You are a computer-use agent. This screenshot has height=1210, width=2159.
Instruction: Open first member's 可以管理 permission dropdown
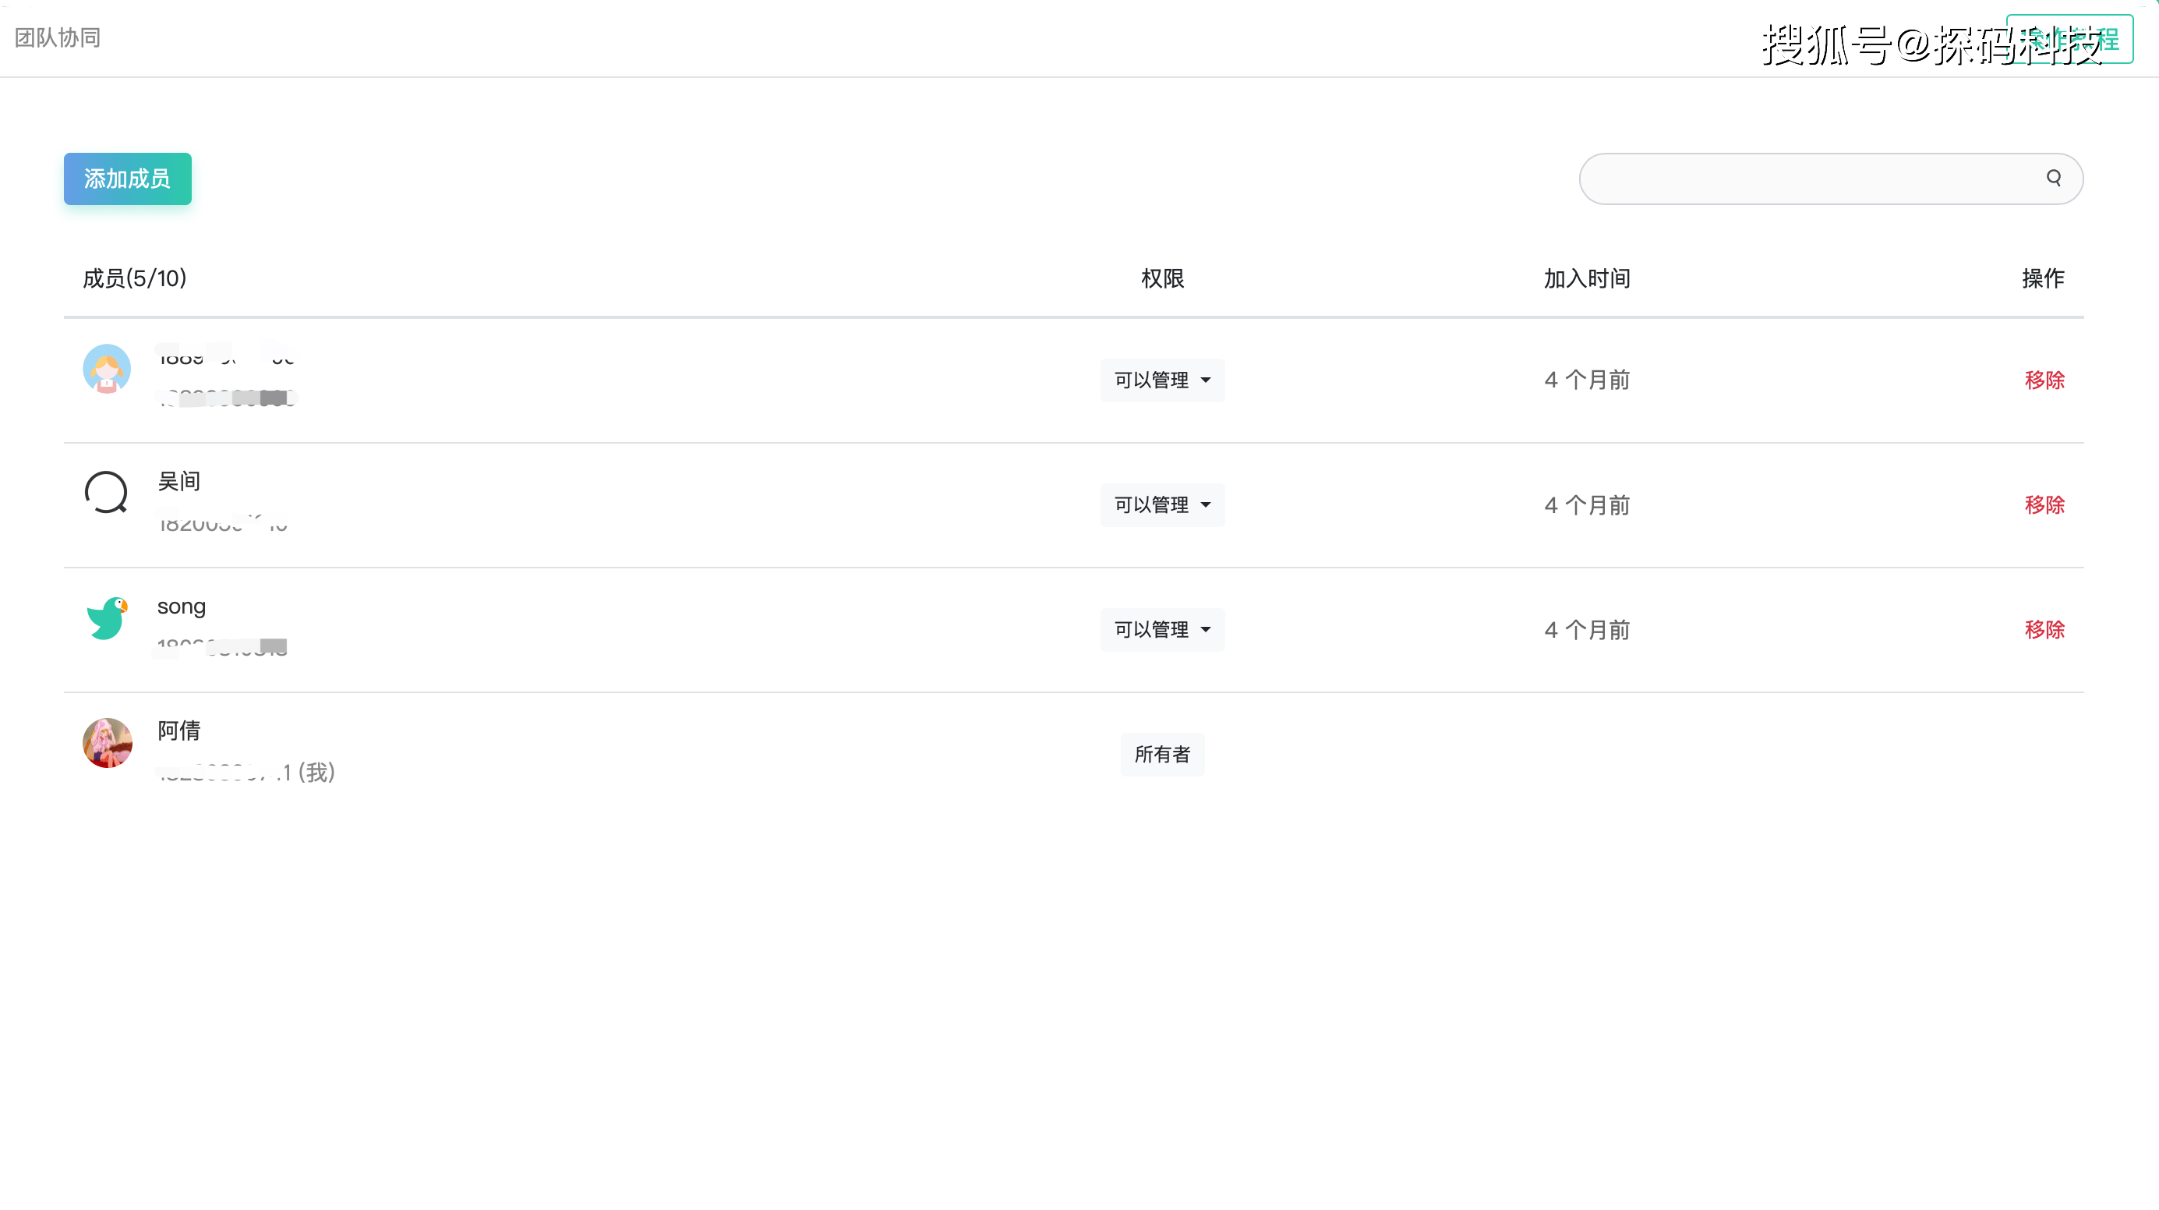pyautogui.click(x=1162, y=380)
